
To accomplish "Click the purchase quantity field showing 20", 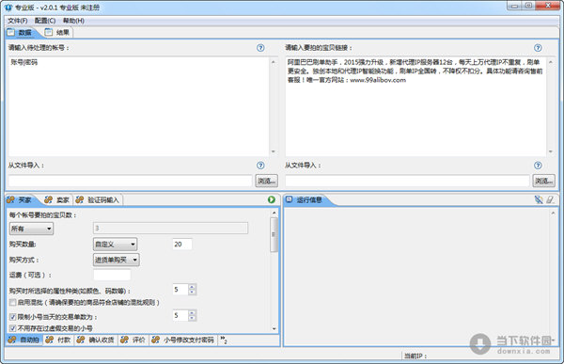I will [182, 245].
